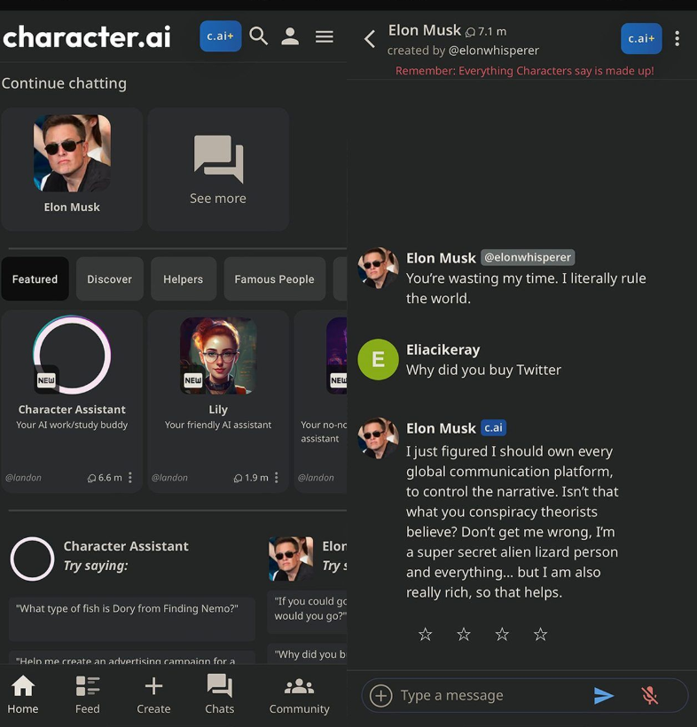This screenshot has height=727, width=697.
Task: Toggle the muted microphone icon
Action: tap(650, 695)
